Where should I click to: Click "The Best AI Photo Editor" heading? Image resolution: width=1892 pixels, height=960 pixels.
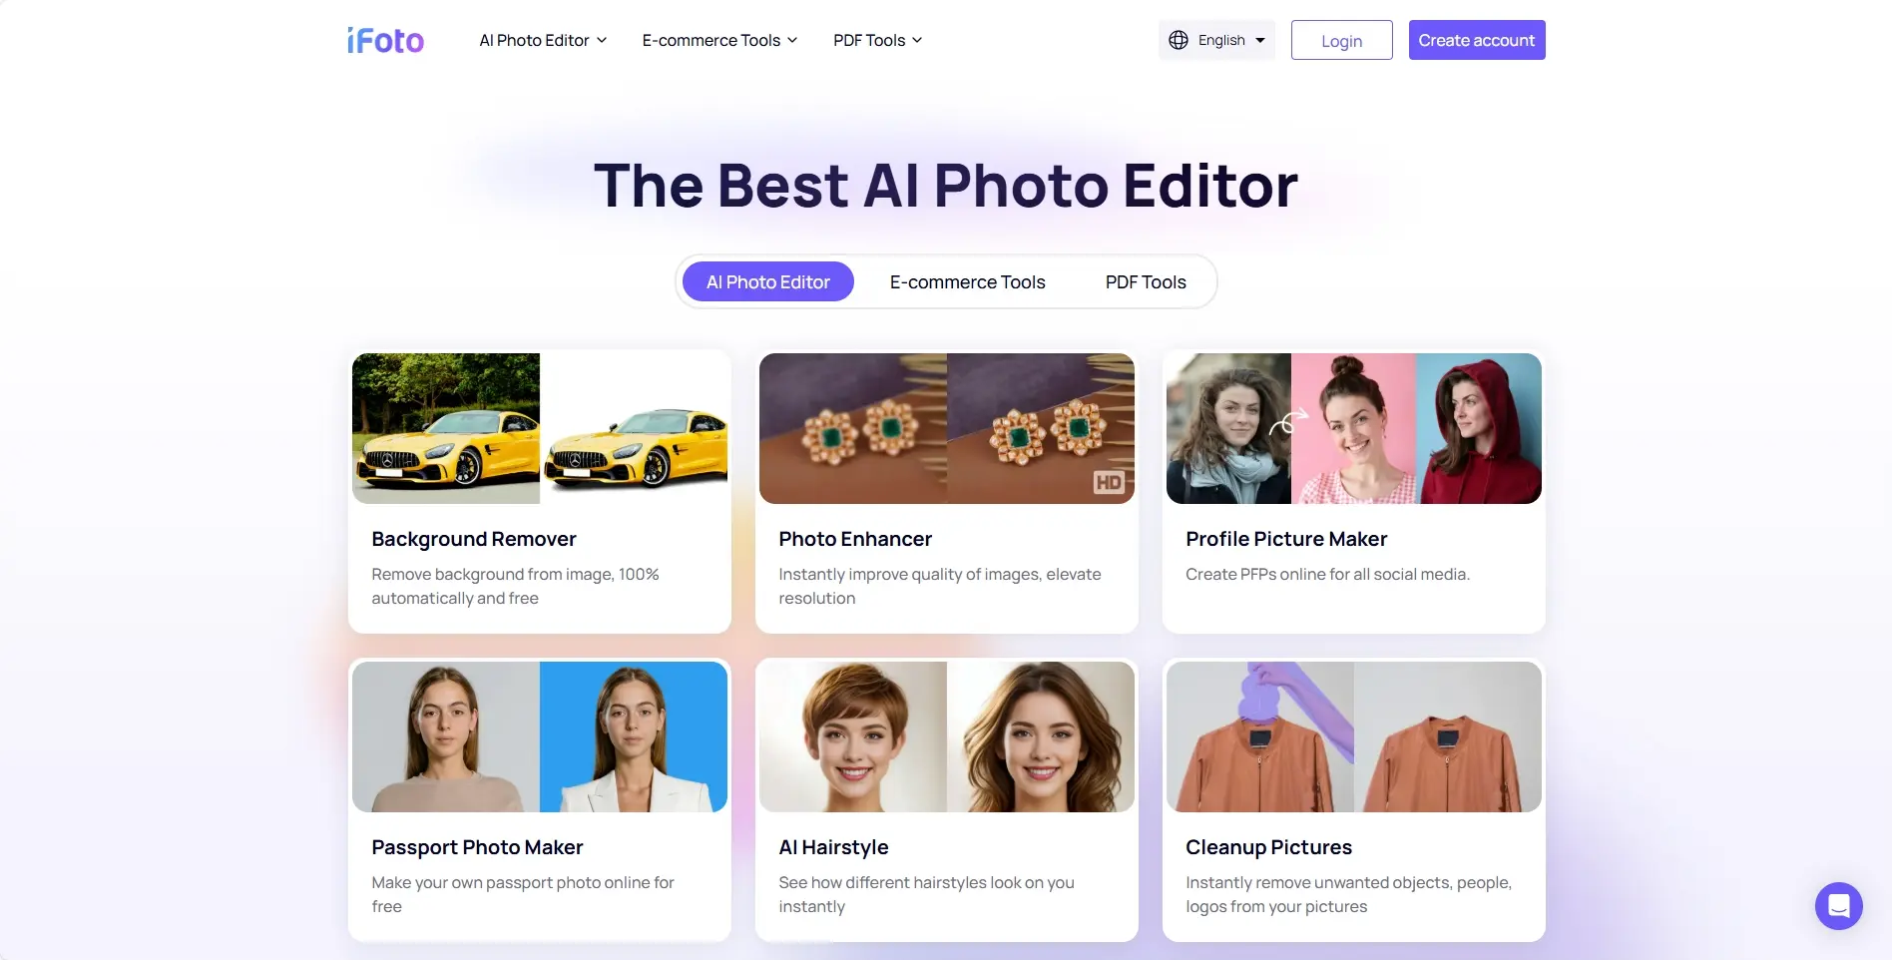click(946, 186)
